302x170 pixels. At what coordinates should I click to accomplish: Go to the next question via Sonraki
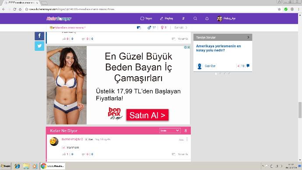click(180, 28)
